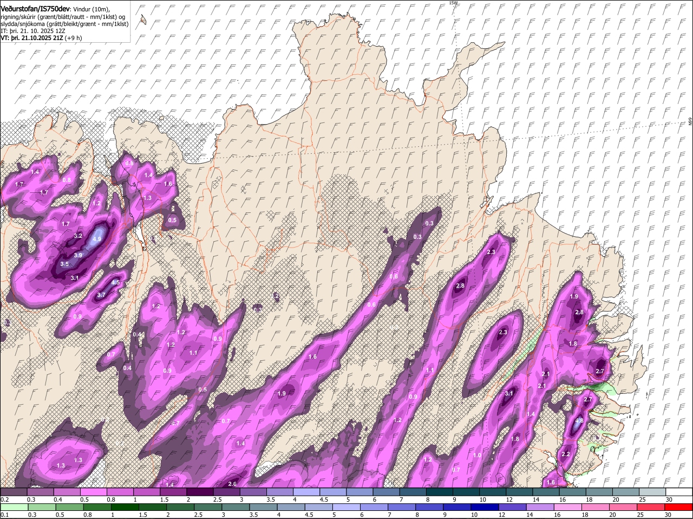Screen dimensions: 693x519
Task: Select dark blue lower swatch between 10 and 12
Action: 485,507
